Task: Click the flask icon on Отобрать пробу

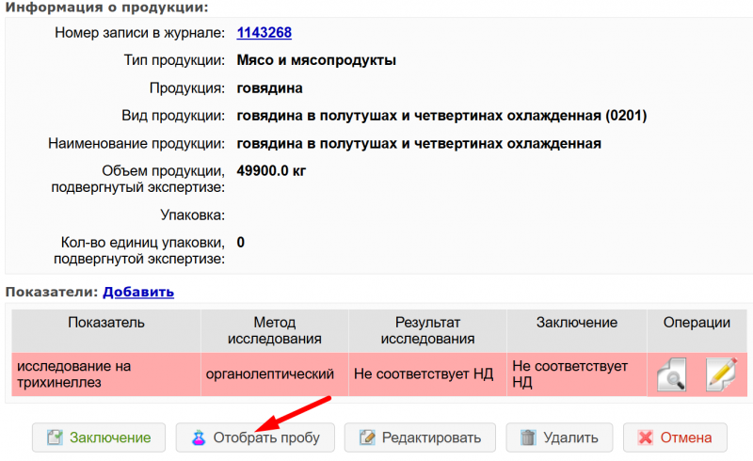Action: (x=198, y=437)
